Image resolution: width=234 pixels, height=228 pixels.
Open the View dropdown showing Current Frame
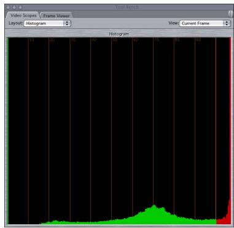(x=205, y=23)
